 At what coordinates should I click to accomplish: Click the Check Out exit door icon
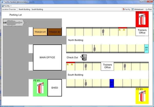pyautogui.click(x=84, y=57)
